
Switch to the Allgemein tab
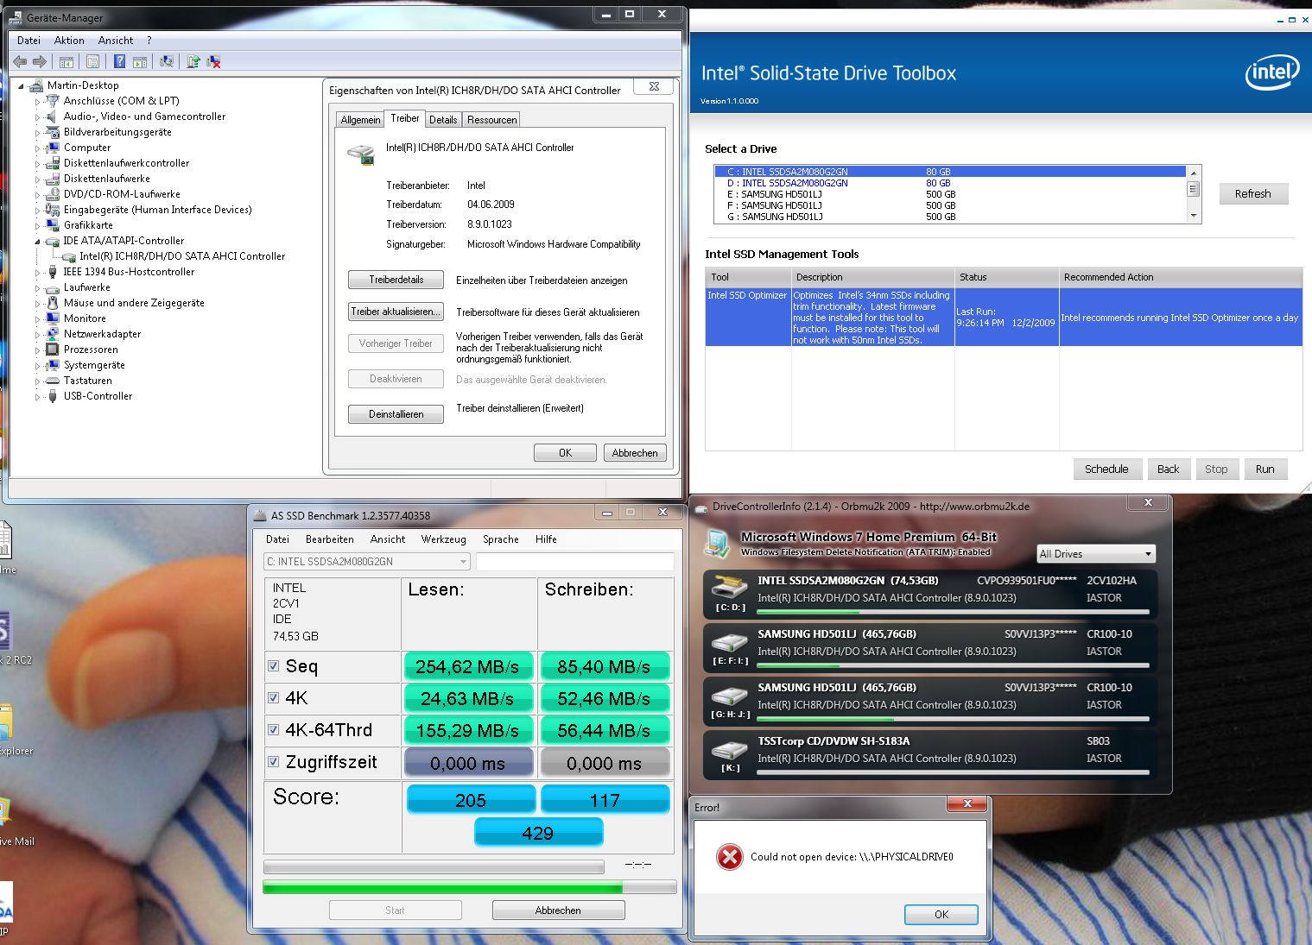click(360, 120)
